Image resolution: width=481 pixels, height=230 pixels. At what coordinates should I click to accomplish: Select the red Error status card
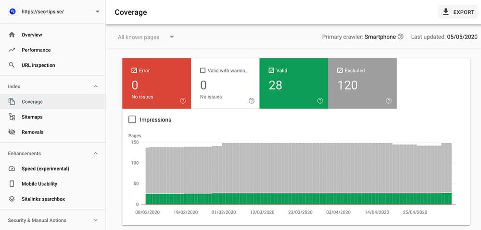coord(156,83)
